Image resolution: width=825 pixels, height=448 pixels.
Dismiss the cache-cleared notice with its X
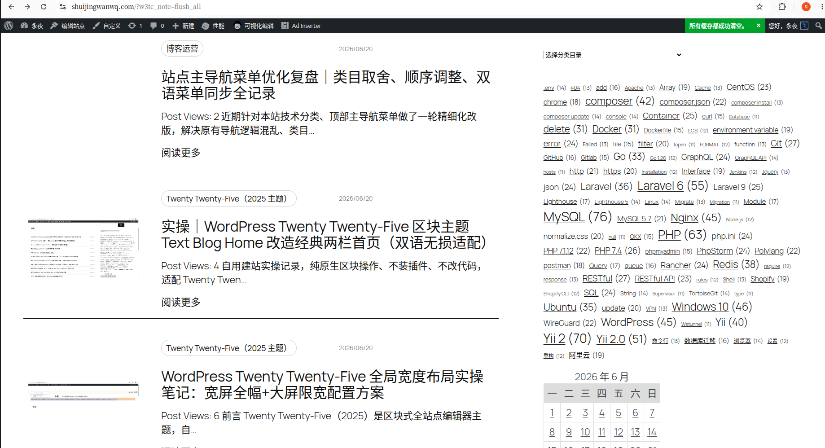coord(759,26)
